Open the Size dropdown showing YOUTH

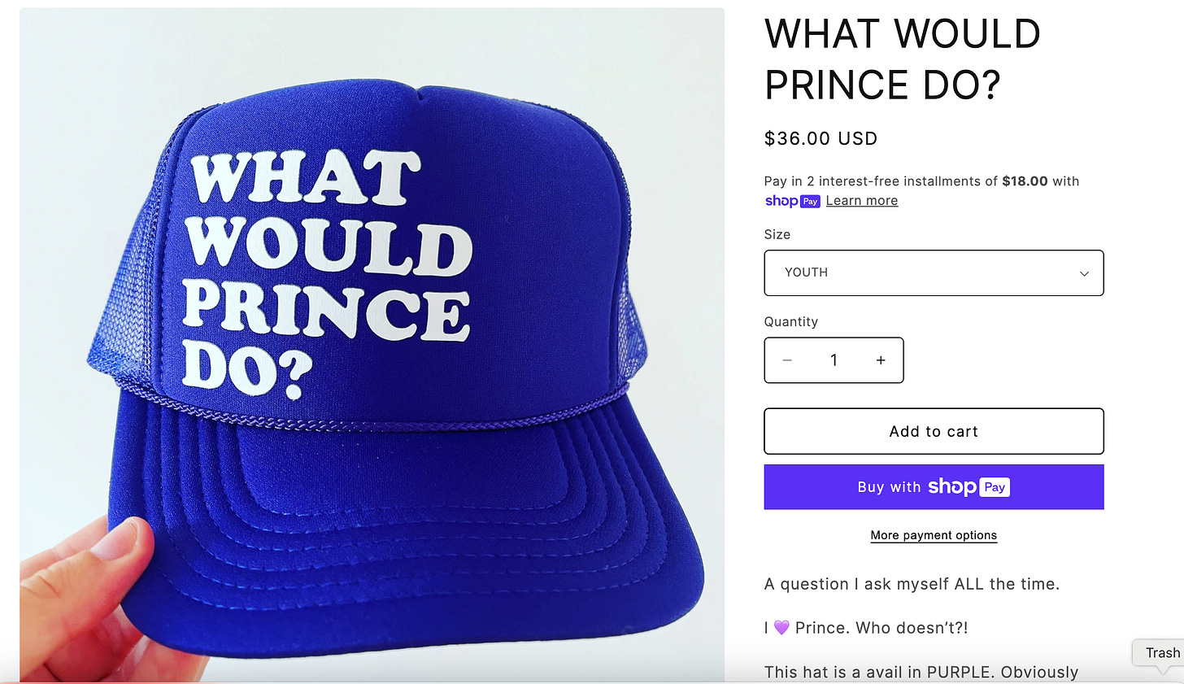(x=934, y=273)
